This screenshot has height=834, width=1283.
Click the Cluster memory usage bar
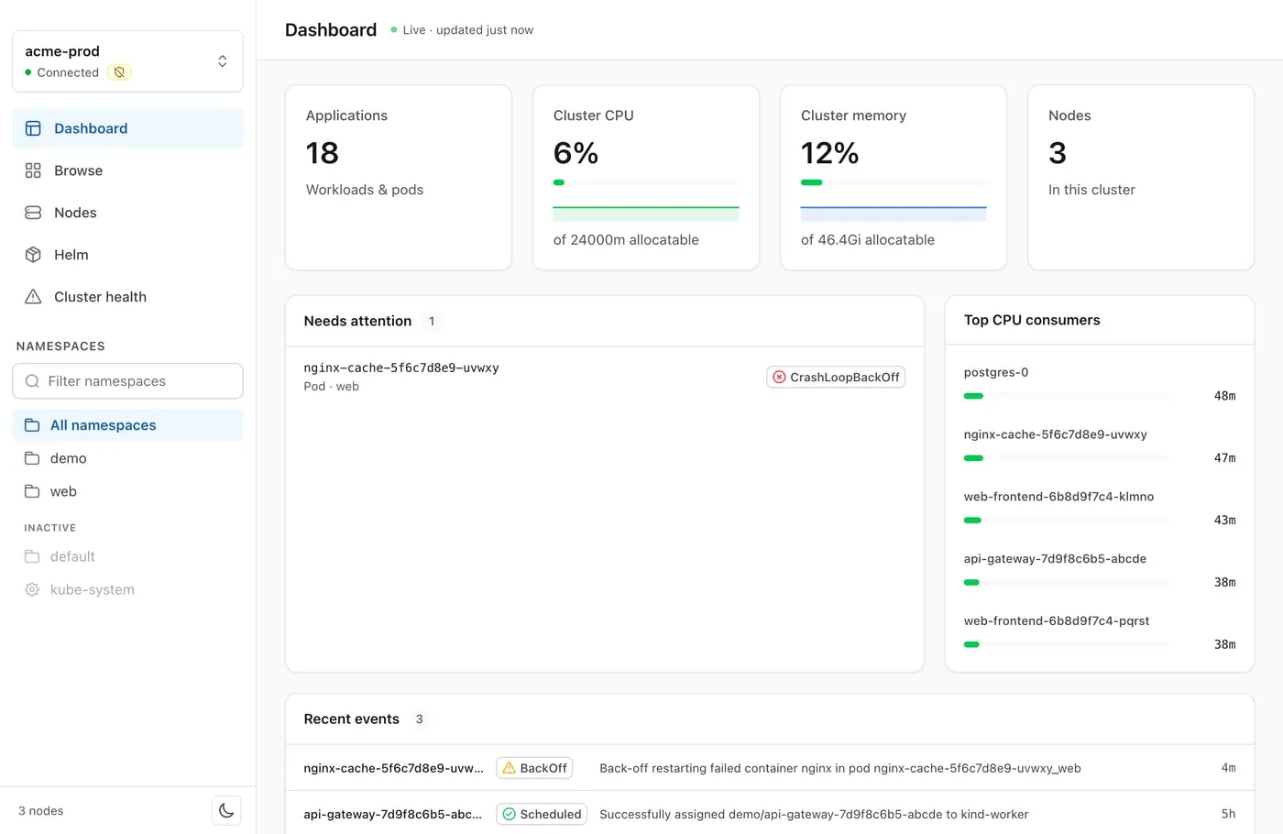(x=893, y=182)
